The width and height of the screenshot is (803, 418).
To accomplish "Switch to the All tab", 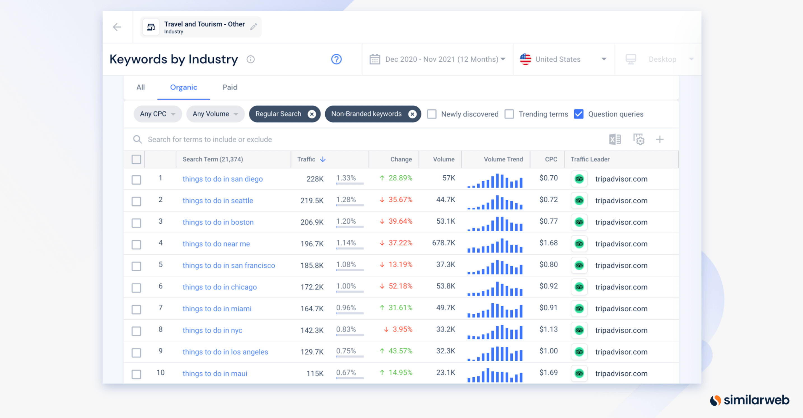I will click(141, 87).
